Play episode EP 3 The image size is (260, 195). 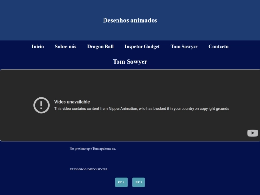point(139,182)
